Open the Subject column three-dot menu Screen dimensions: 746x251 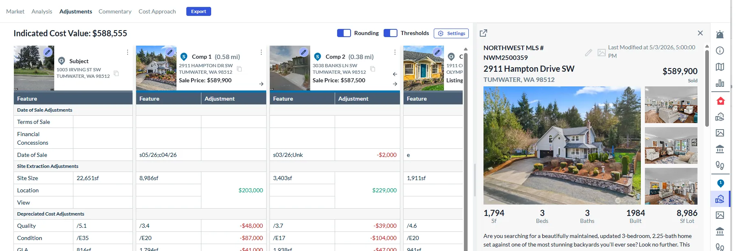coord(128,52)
